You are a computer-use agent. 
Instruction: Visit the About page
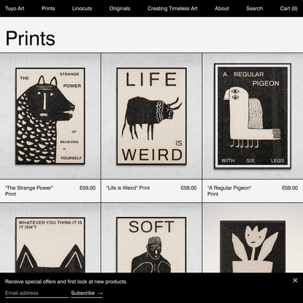tap(222, 9)
